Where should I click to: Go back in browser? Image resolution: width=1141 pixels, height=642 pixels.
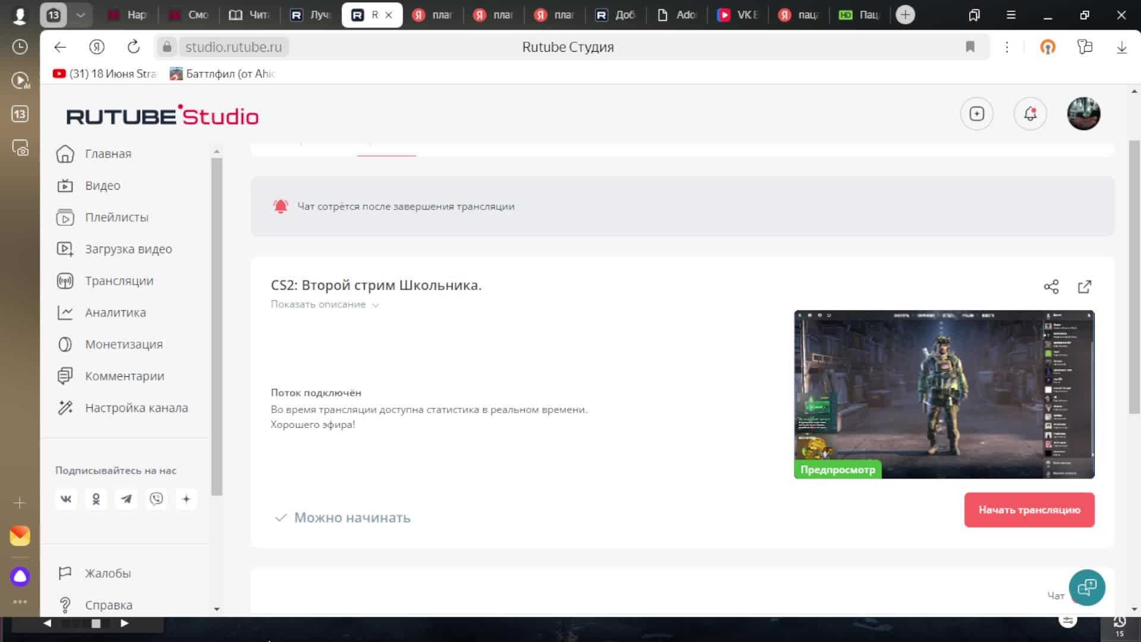pyautogui.click(x=60, y=47)
